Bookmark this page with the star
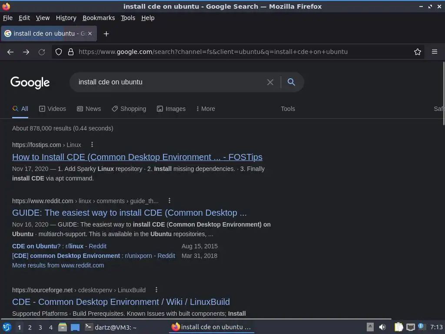 point(418,52)
